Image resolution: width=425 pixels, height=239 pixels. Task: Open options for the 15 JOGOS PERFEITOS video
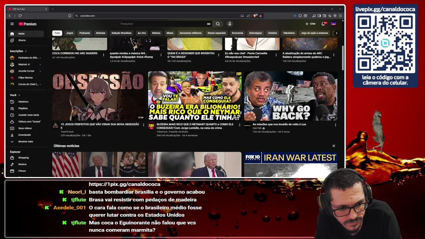click(x=143, y=125)
